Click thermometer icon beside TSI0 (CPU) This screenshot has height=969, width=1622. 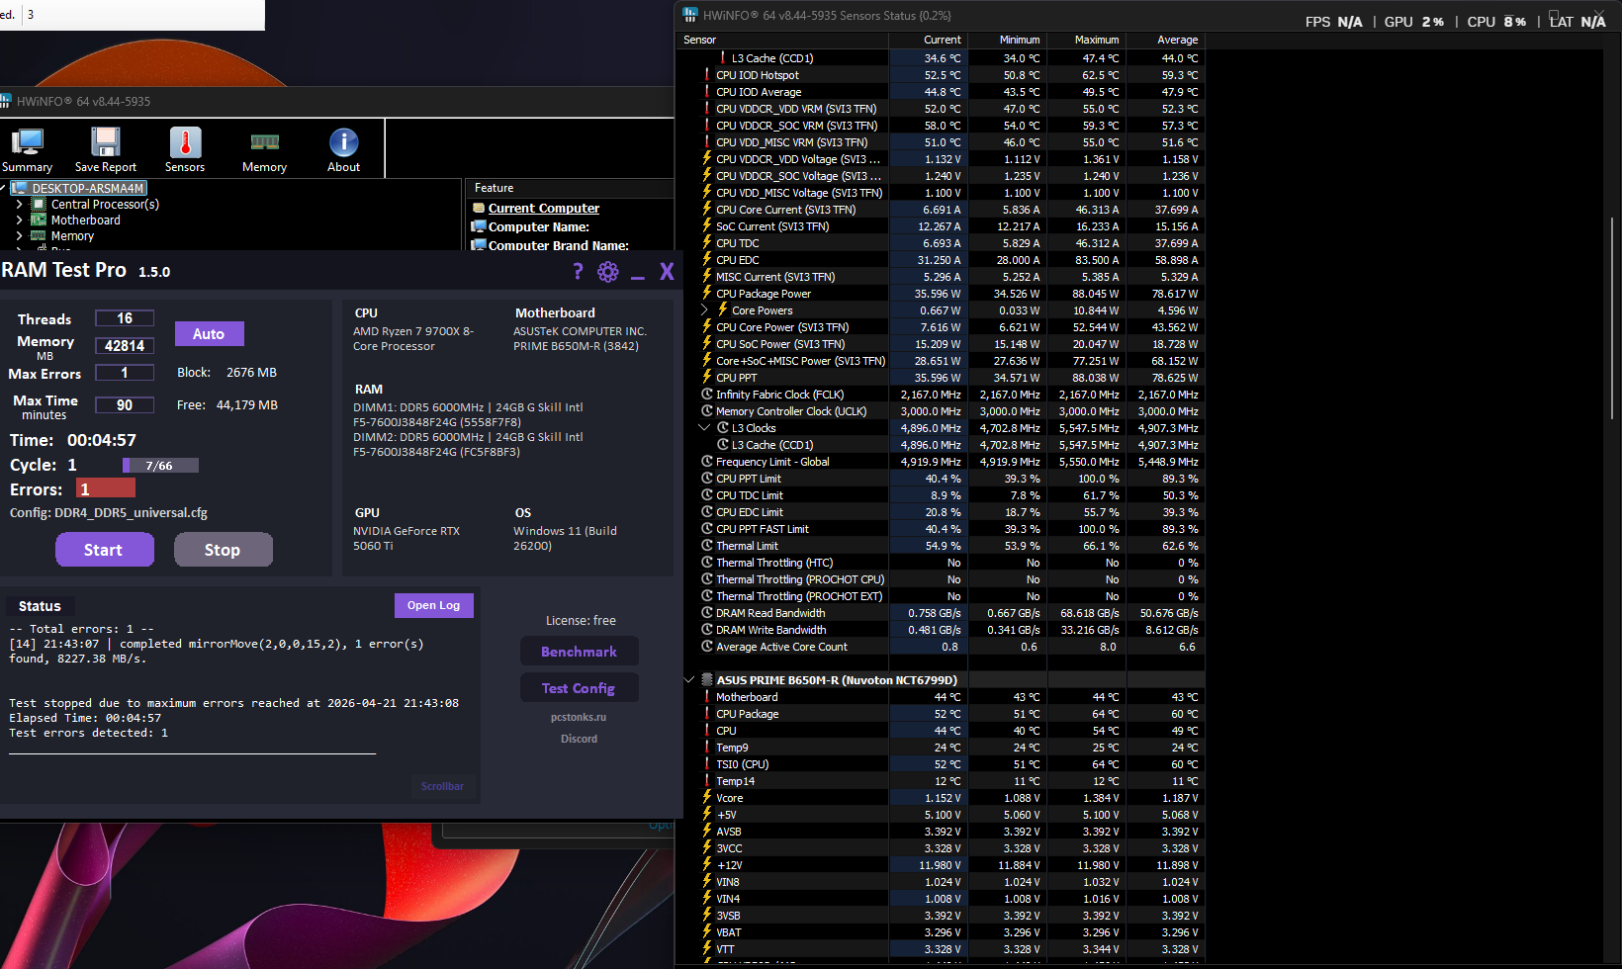(x=707, y=764)
